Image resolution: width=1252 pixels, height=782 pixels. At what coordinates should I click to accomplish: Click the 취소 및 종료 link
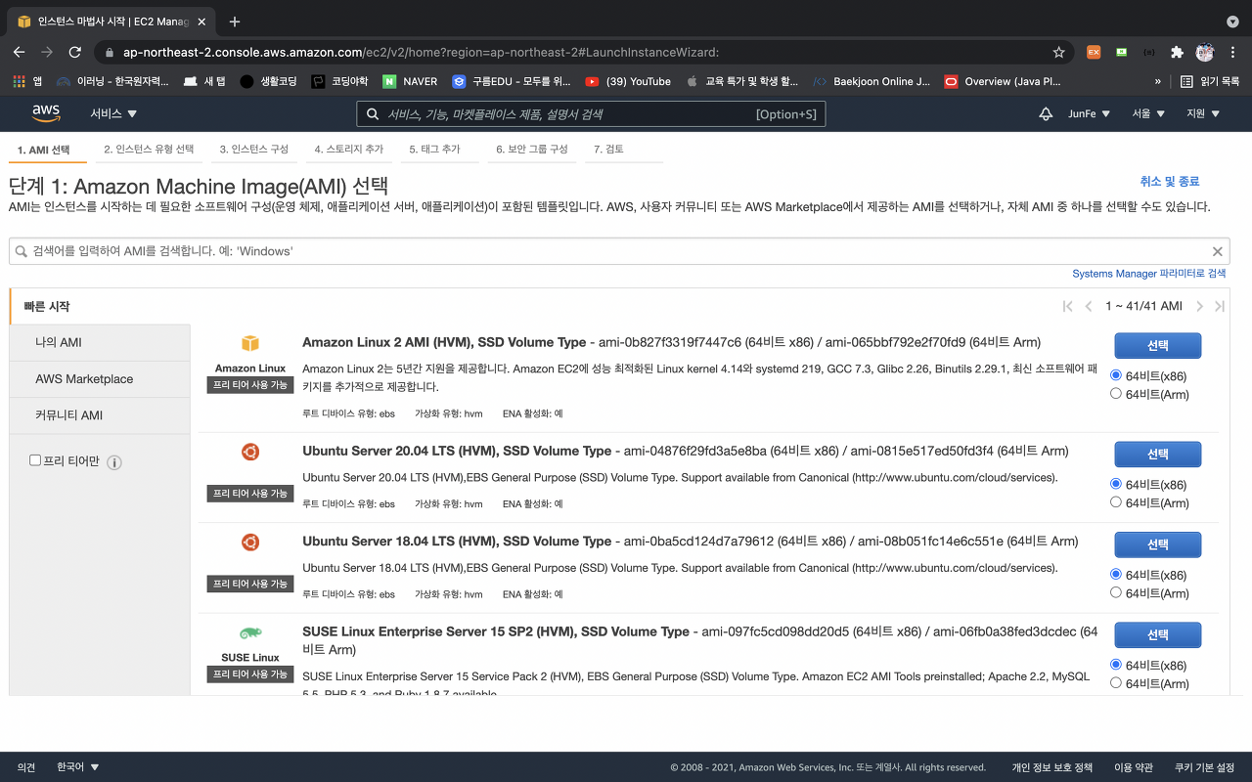point(1169,181)
